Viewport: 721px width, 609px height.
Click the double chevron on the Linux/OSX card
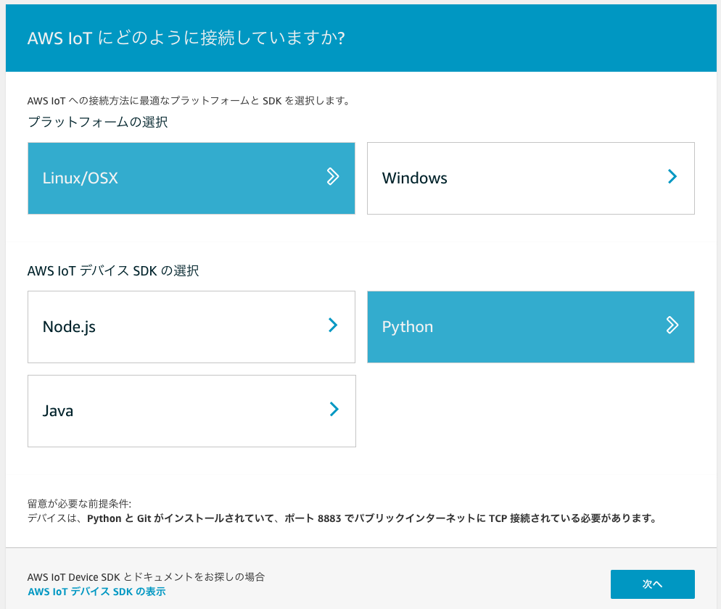[x=332, y=176]
